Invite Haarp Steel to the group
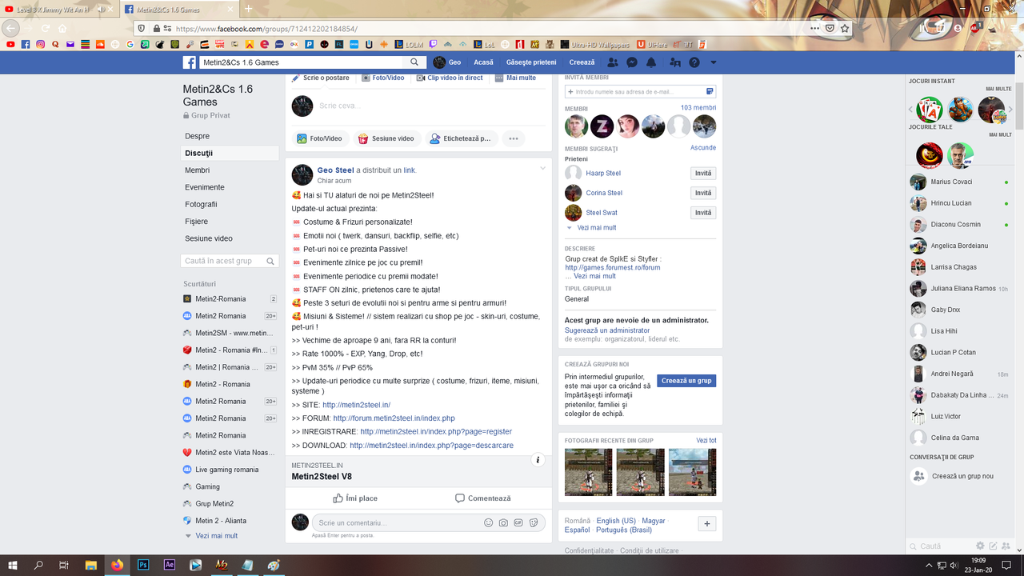Screen dimensions: 1024x576 [703, 174]
